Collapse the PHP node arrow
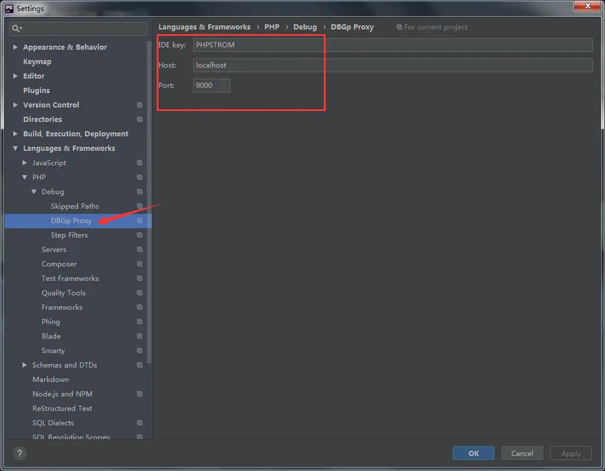Screen dimensions: 605x471 pyautogui.click(x=24, y=177)
